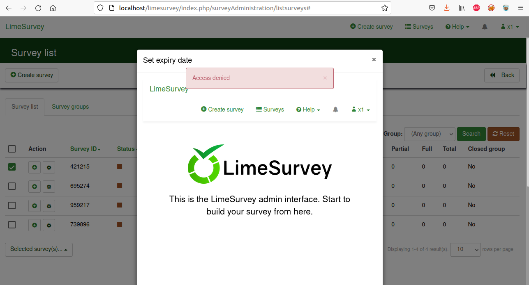Click the site shield security icon
The width and height of the screenshot is (529, 285).
[x=101, y=8]
